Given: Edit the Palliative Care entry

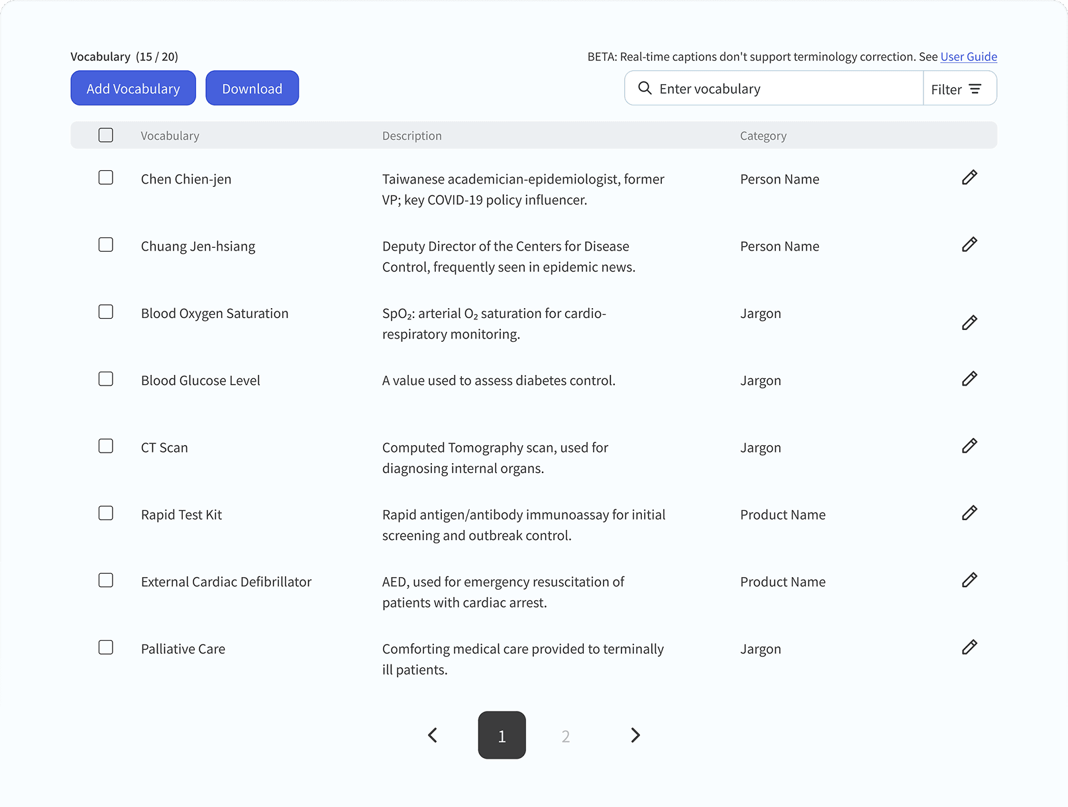Looking at the screenshot, I should (x=969, y=647).
